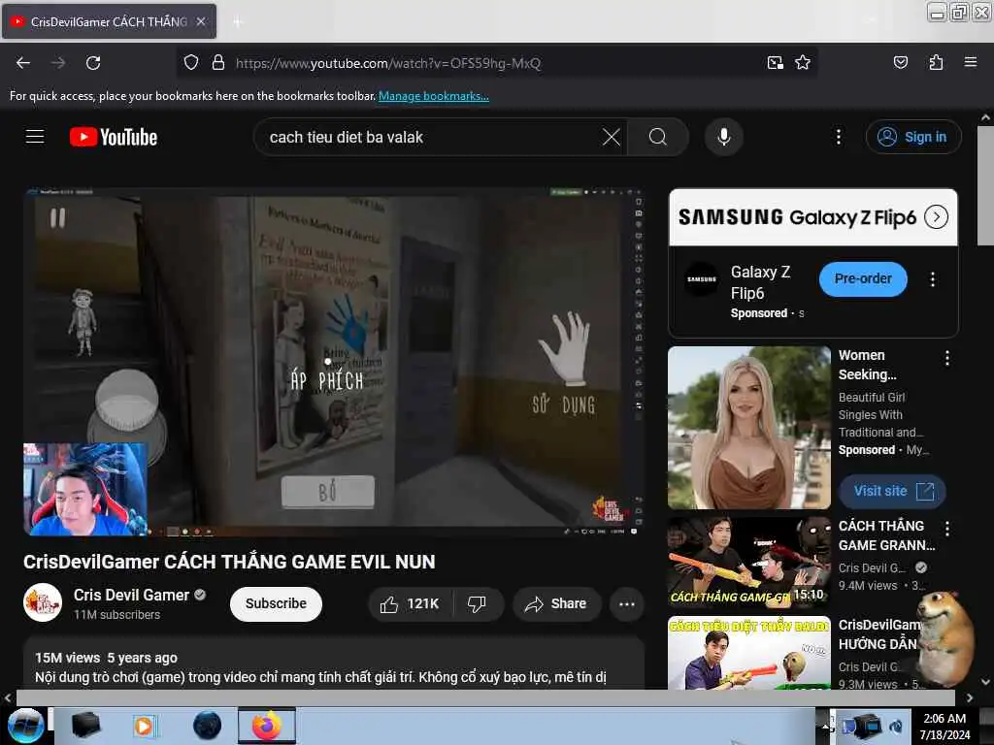Image resolution: width=994 pixels, height=745 pixels.
Task: Go back with the browser back arrow
Action: [23, 63]
